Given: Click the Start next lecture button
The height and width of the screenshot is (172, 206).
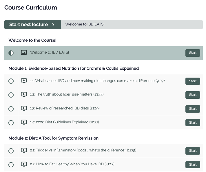Looking at the screenshot, I should click(33, 25).
